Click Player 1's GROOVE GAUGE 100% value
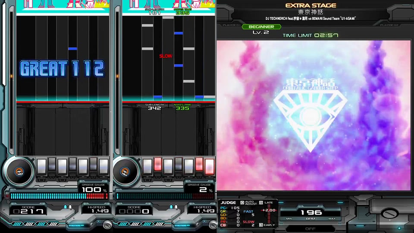414x233 pixels. pyautogui.click(x=94, y=190)
